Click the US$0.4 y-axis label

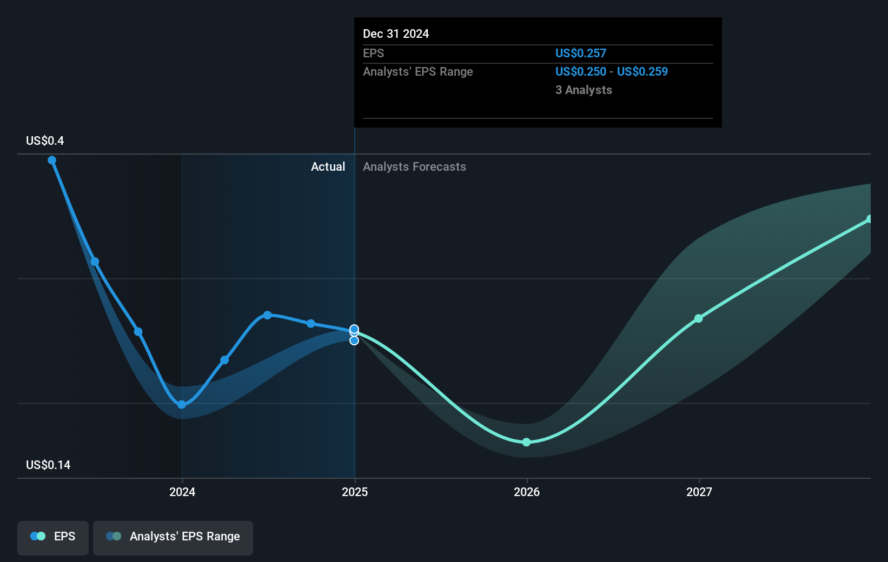[x=45, y=140]
